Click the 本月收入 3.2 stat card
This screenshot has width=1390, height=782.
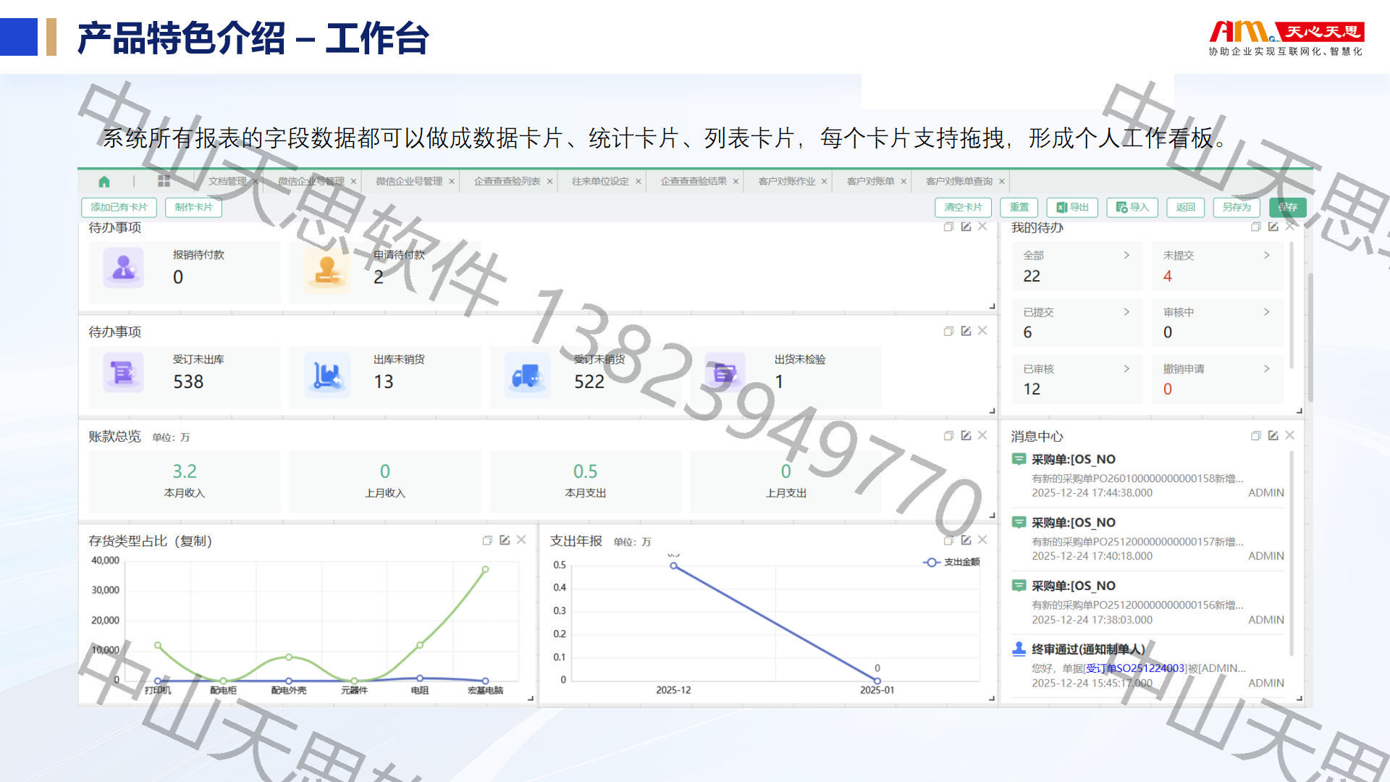(185, 482)
